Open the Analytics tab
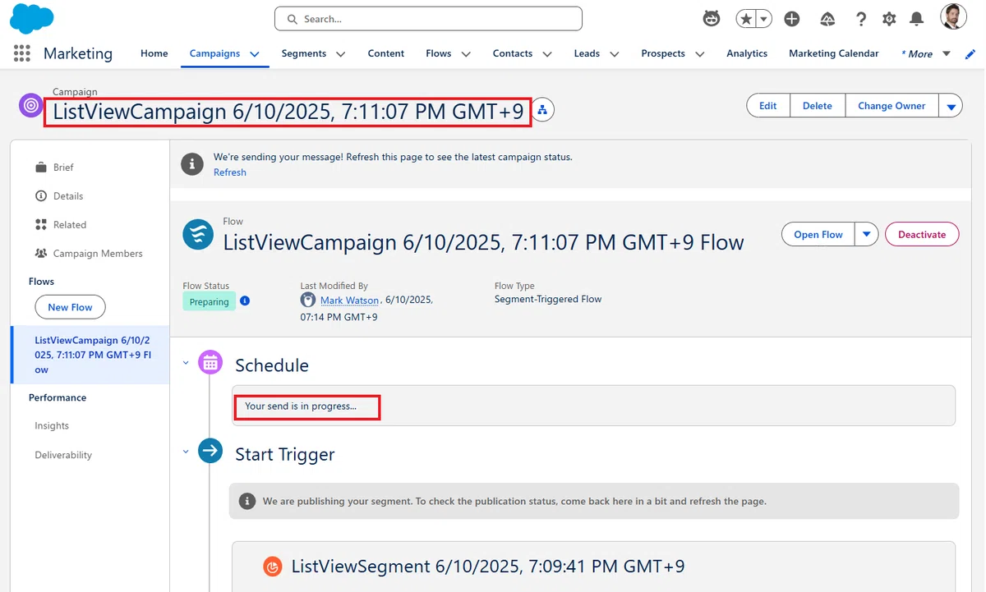 click(x=747, y=53)
